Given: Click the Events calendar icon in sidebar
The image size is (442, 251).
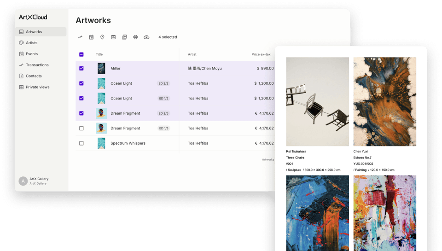Looking at the screenshot, I should pyautogui.click(x=21, y=54).
